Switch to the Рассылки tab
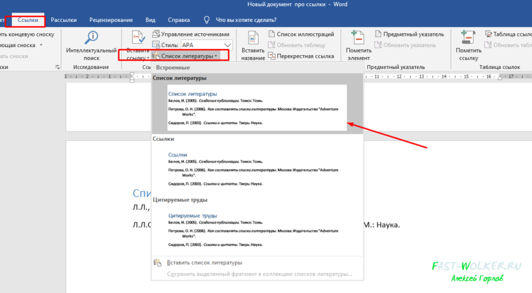Viewport: 532px width, 293px height. 63,20
